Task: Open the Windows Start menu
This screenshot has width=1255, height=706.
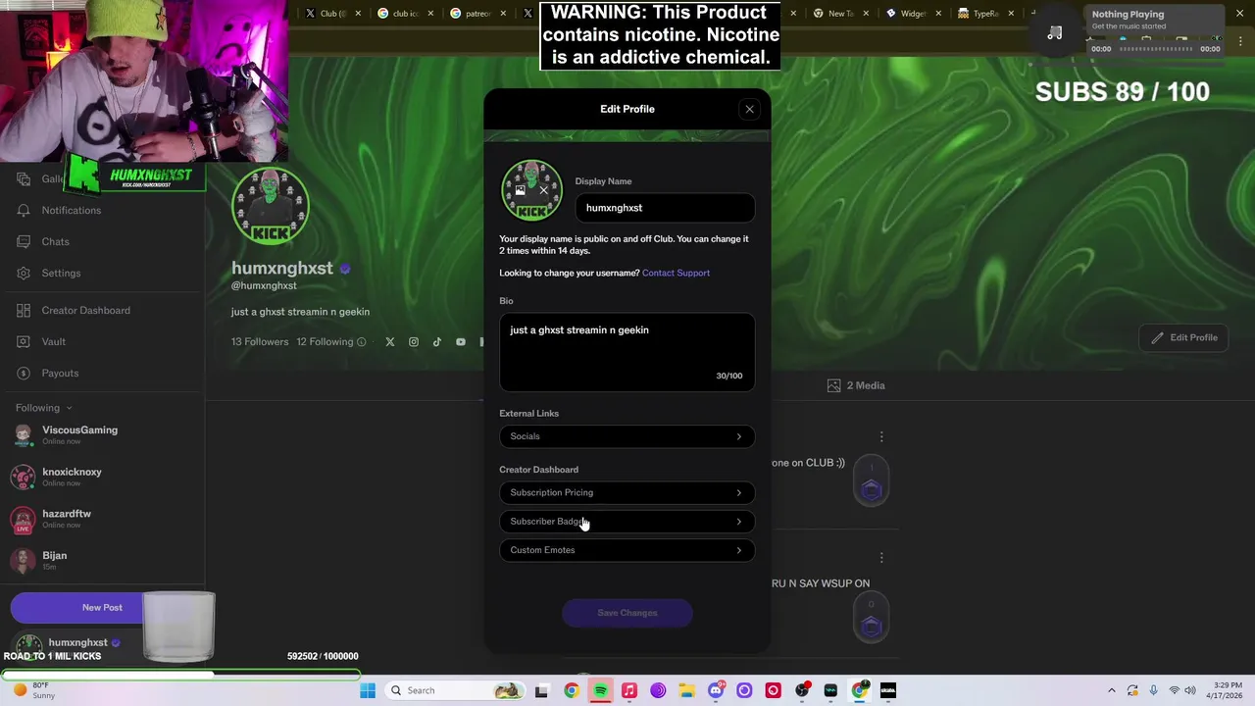Action: click(x=368, y=690)
